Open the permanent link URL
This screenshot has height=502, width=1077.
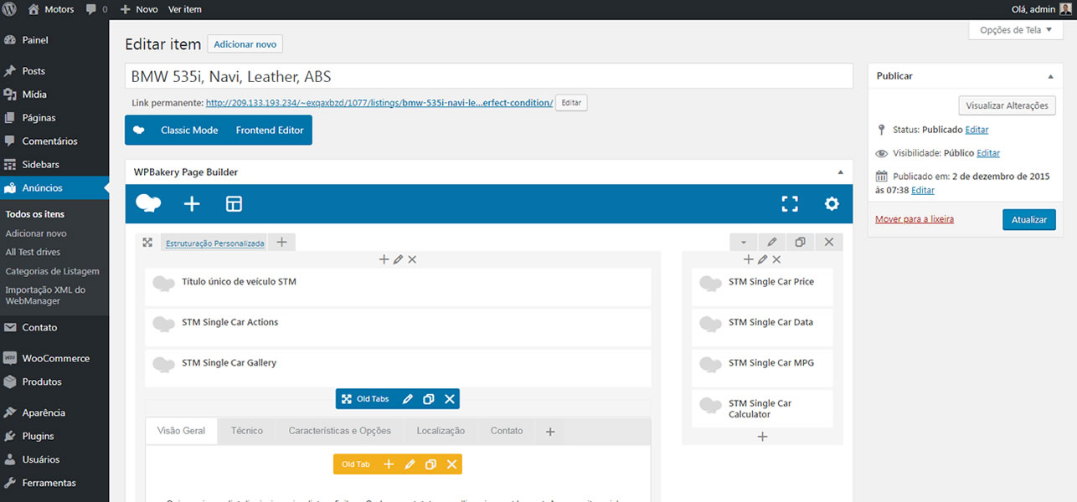click(379, 103)
